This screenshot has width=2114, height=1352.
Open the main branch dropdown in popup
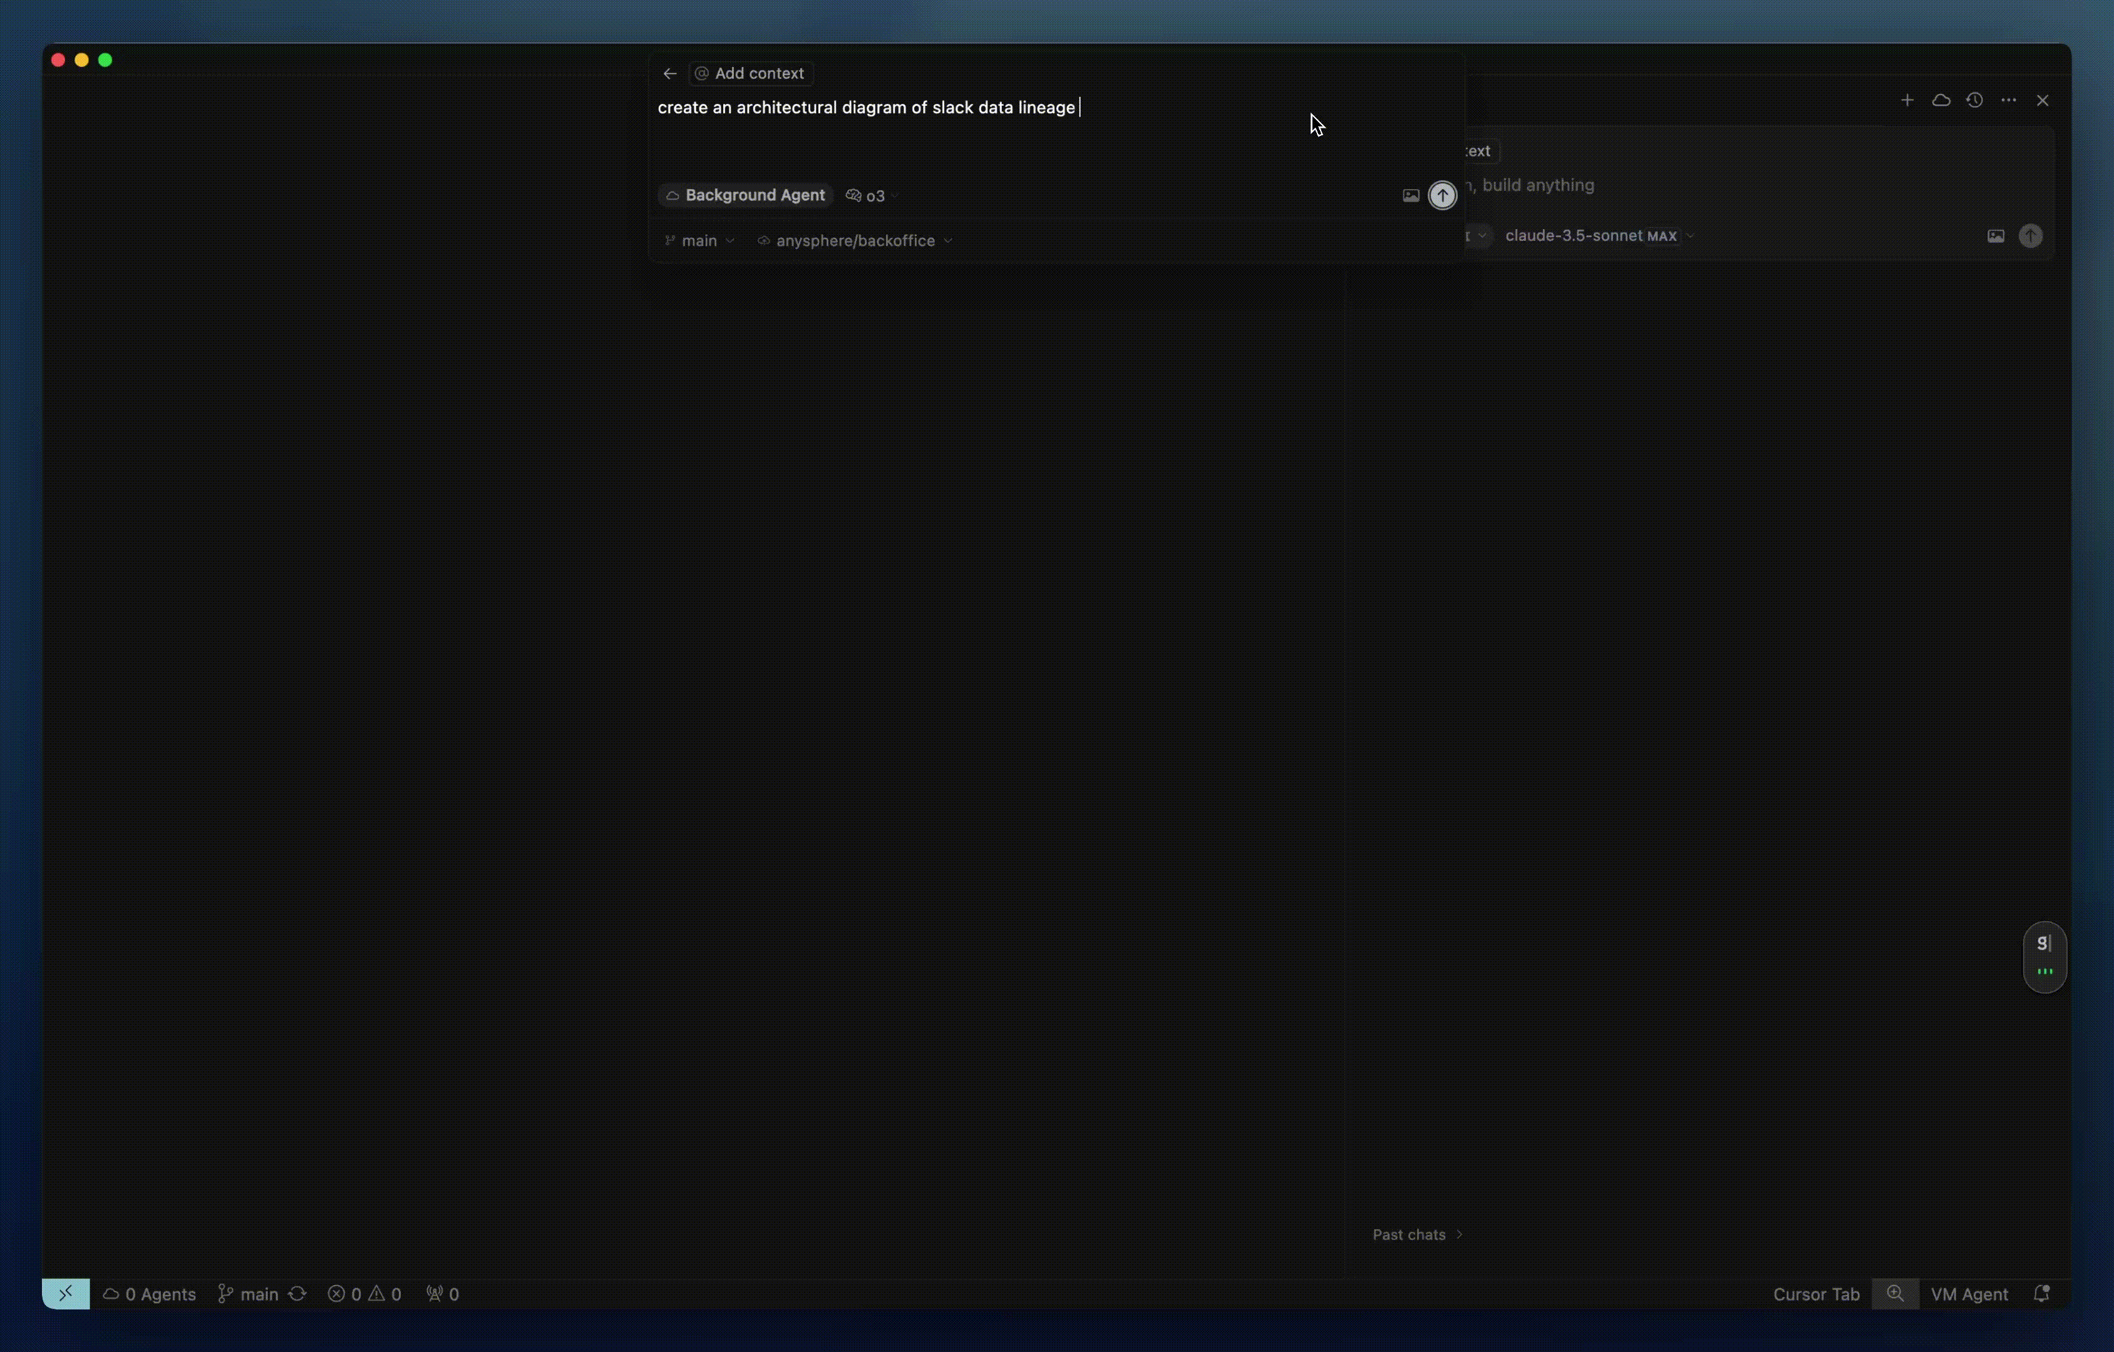[699, 240]
